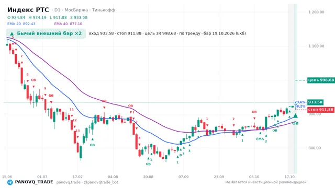Click the red bar count label "11"
This screenshot has height=188, width=335.
point(71,110)
